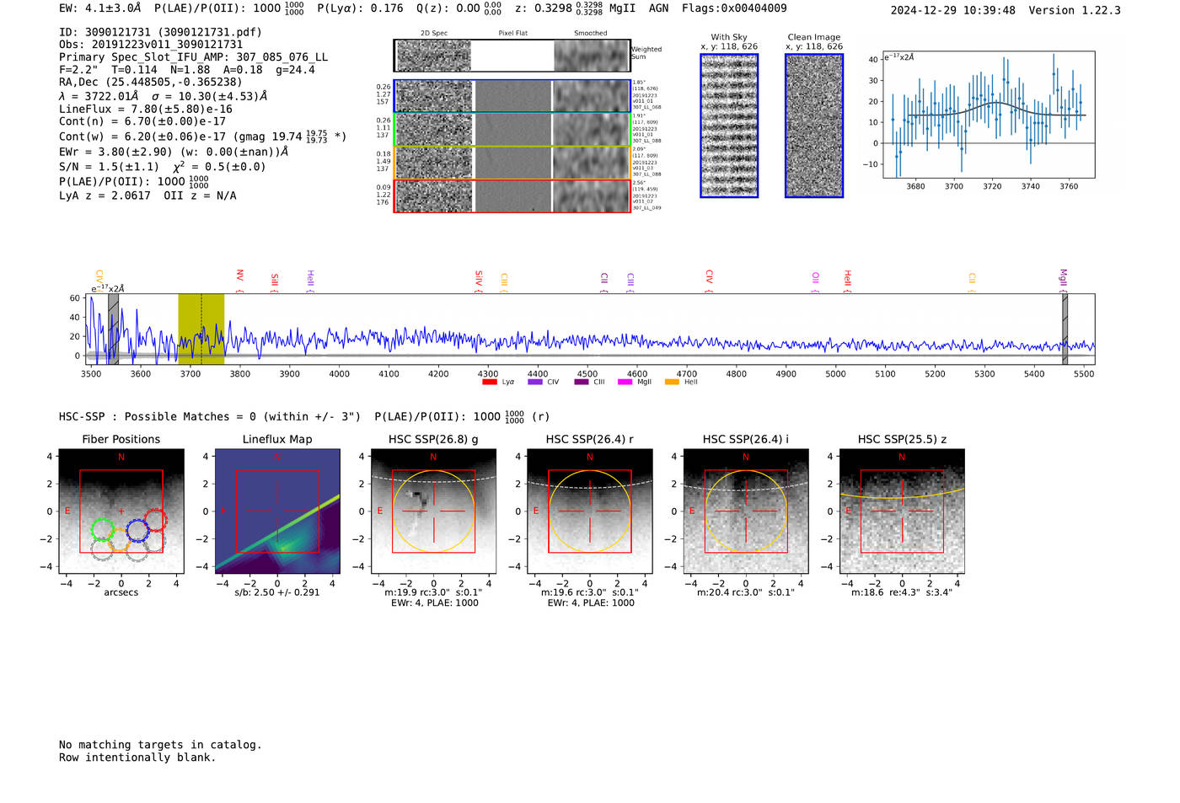The image size is (1180, 803).
Task: Open the Weighted Sum 2D spectrum strip
Action: tap(512, 56)
